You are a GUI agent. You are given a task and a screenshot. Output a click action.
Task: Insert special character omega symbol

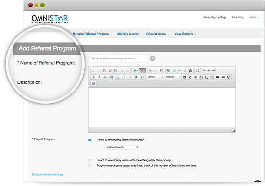tap(185, 70)
